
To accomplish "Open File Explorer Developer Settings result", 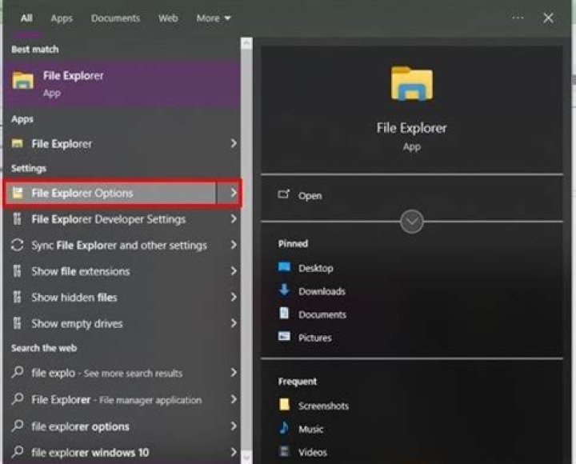I will pyautogui.click(x=108, y=219).
